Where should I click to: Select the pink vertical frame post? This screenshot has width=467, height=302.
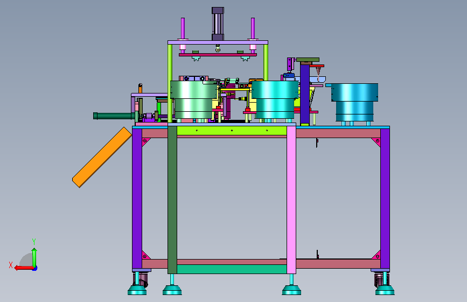291,199
